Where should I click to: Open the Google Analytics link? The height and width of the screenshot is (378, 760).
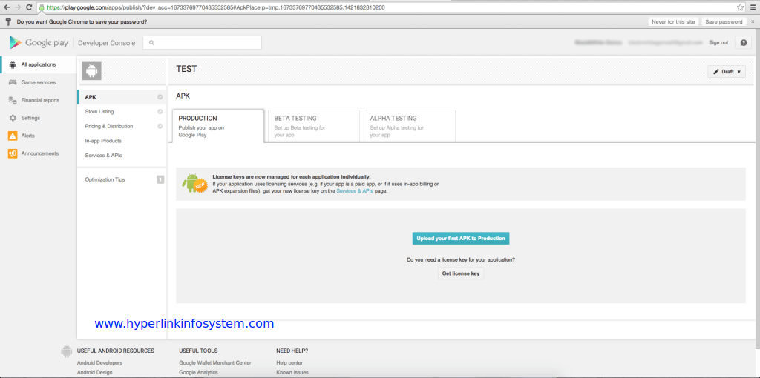(197, 372)
